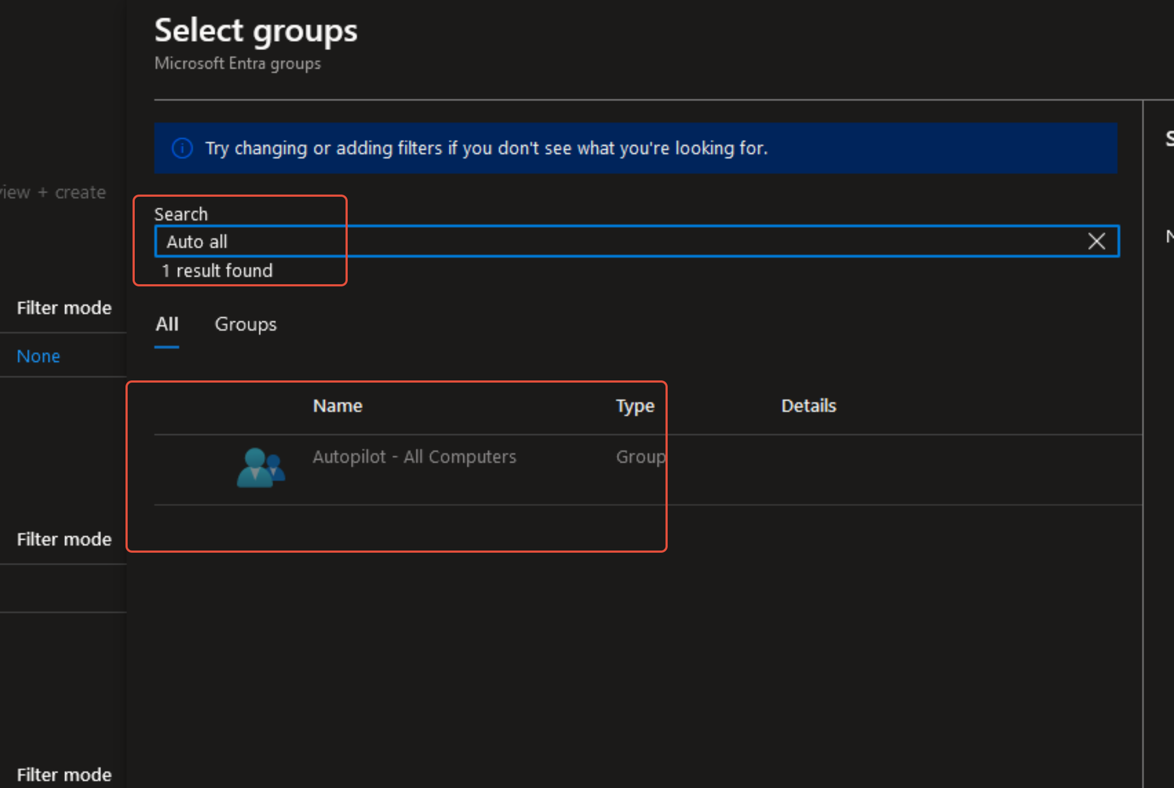Click the Search label above the box
Viewport: 1174px width, 788px height.
(x=181, y=214)
